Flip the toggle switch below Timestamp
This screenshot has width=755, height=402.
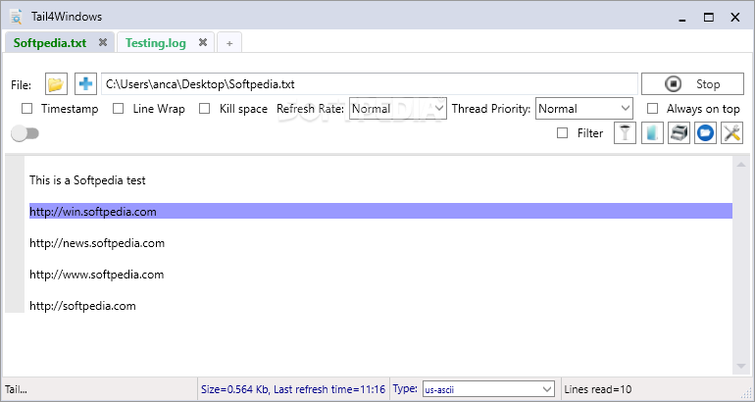tap(25, 133)
